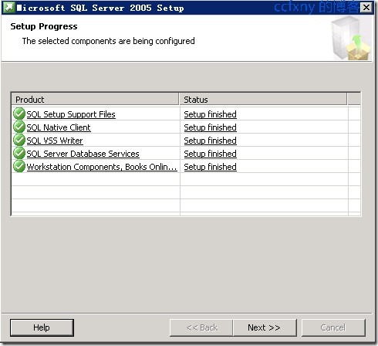View Setup finished status for SQL VSS Writer
Image resolution: width=378 pixels, height=346 pixels.
[x=210, y=141]
